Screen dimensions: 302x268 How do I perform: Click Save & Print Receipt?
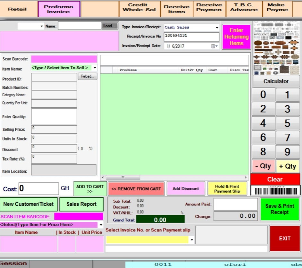280,209
